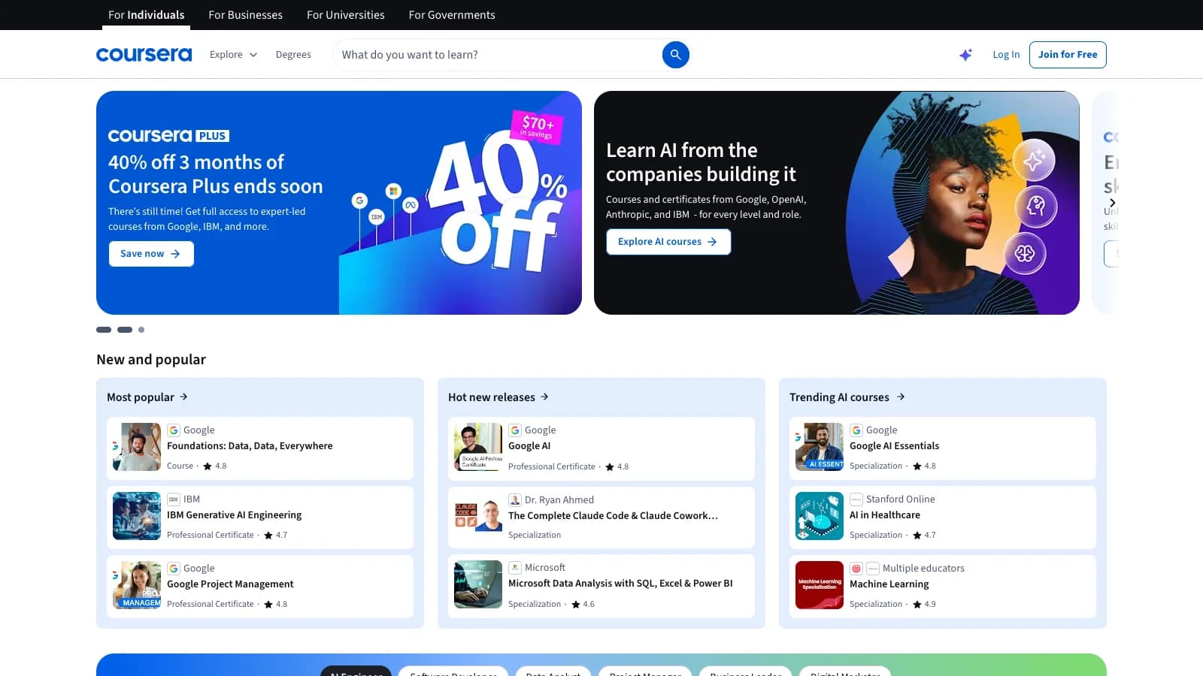The width and height of the screenshot is (1203, 676).
Task: Click 'Machine Learning' course title
Action: 889,584
